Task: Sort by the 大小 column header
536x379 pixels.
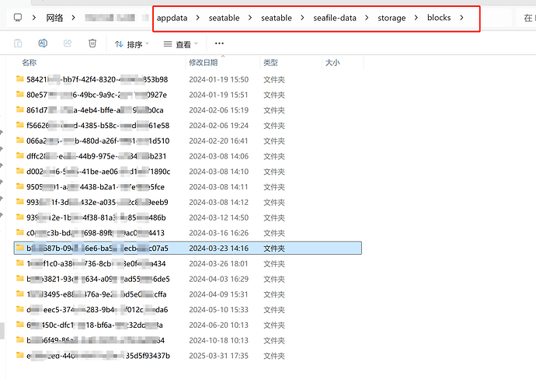Action: 332,63
